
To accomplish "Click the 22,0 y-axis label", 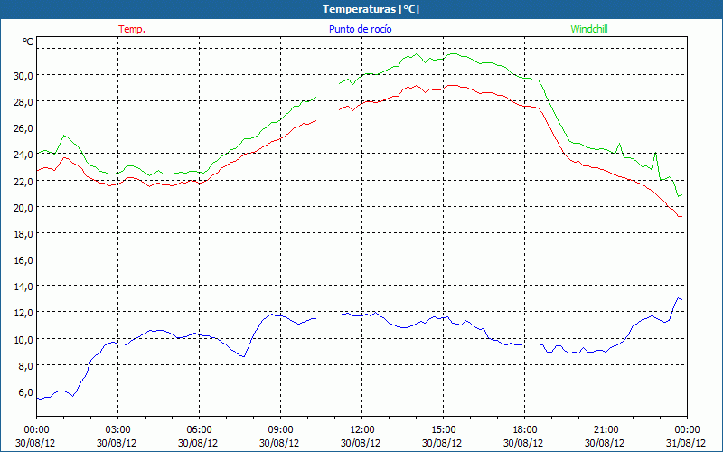I will tap(23, 182).
